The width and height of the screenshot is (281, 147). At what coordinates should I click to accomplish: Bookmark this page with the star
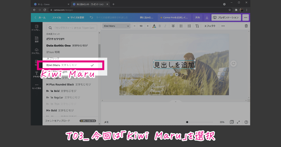point(230,10)
